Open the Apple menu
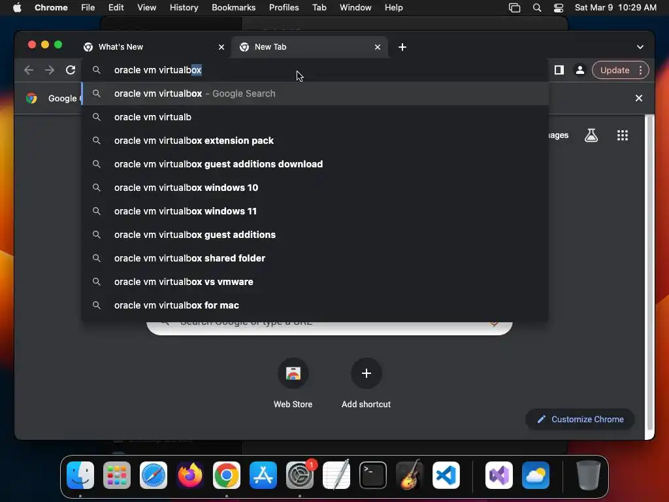The height and width of the screenshot is (502, 669). 16,8
